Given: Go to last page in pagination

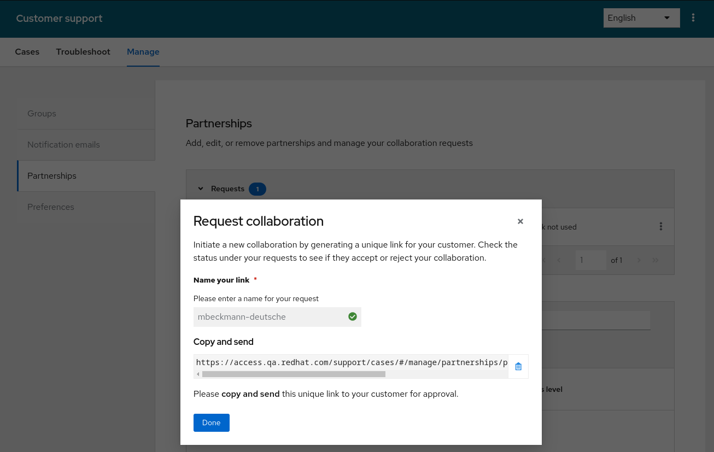Looking at the screenshot, I should point(656,260).
